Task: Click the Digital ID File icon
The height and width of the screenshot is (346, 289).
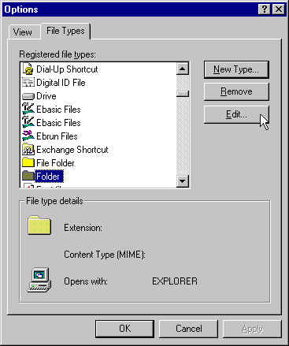Action: point(28,83)
